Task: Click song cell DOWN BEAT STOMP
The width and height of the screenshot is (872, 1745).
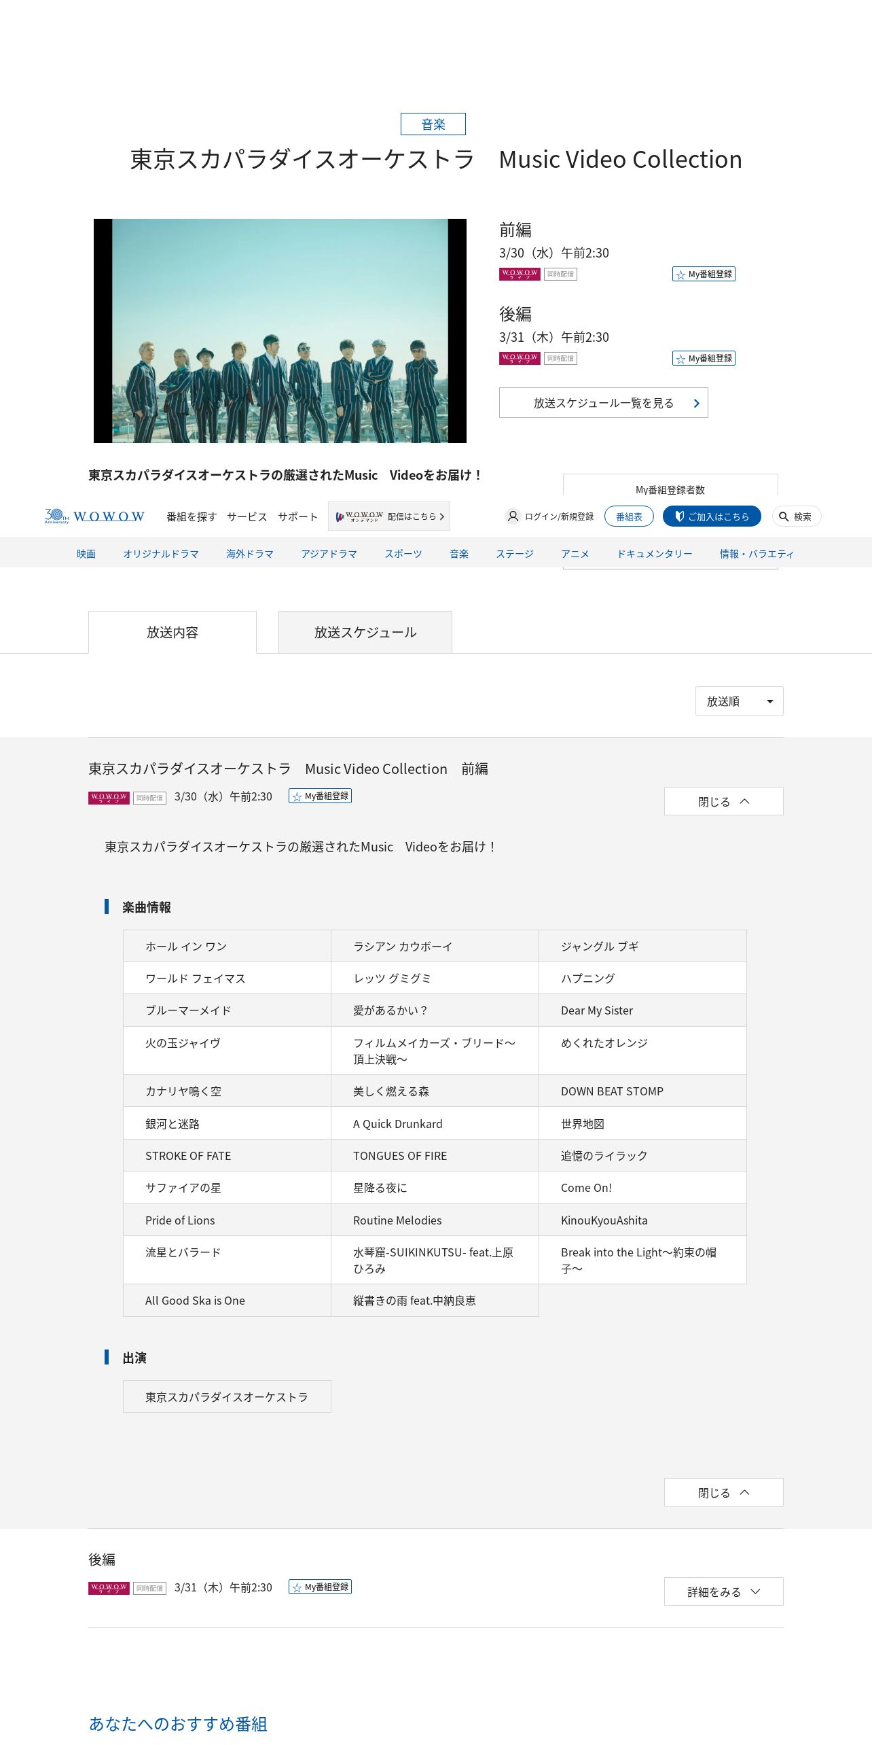Action: coord(642,1091)
